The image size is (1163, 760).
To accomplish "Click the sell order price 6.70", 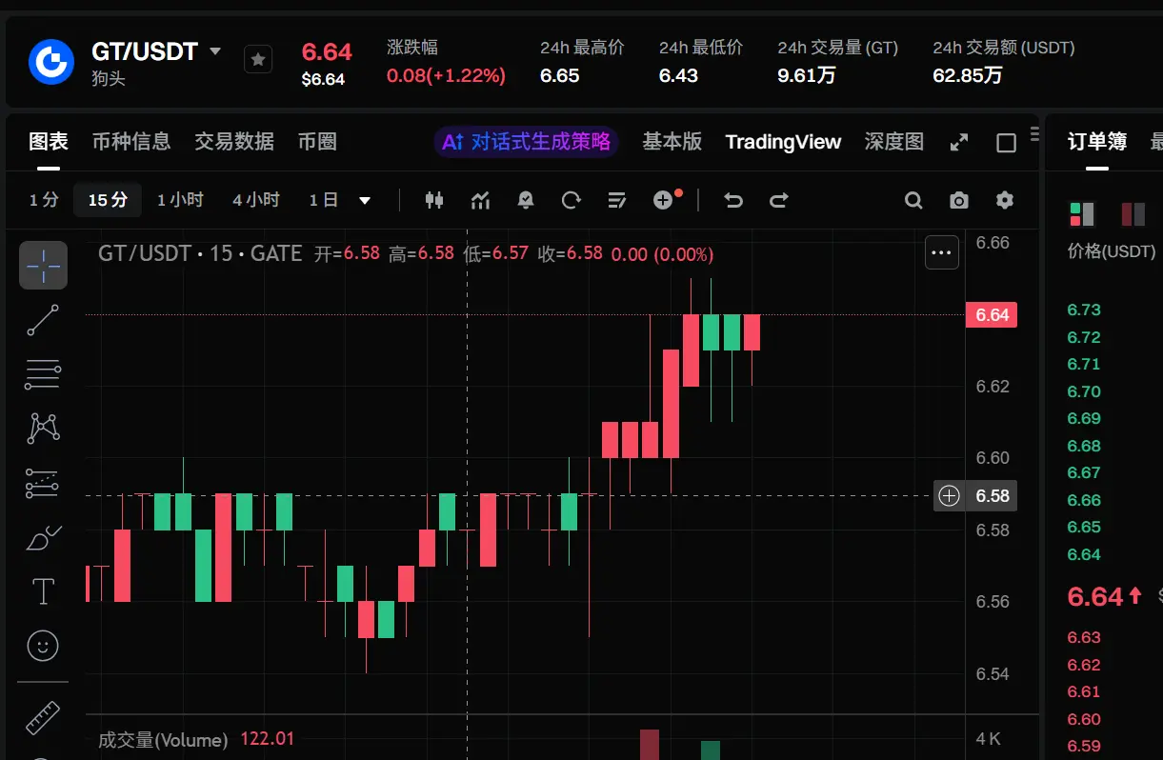I will coord(1084,391).
